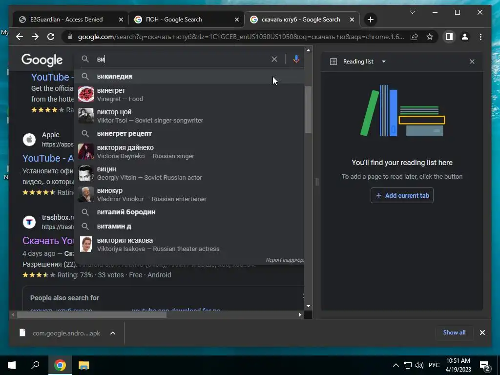Expand the Reading list dropdown arrow
Screen dimensions: 500x375
(384, 62)
